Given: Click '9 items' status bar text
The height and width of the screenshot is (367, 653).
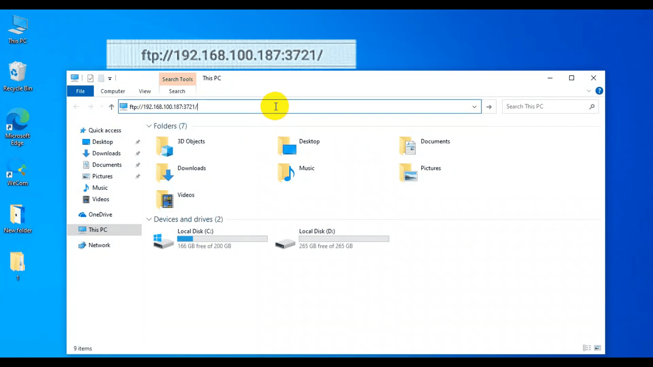Looking at the screenshot, I should coord(83,348).
